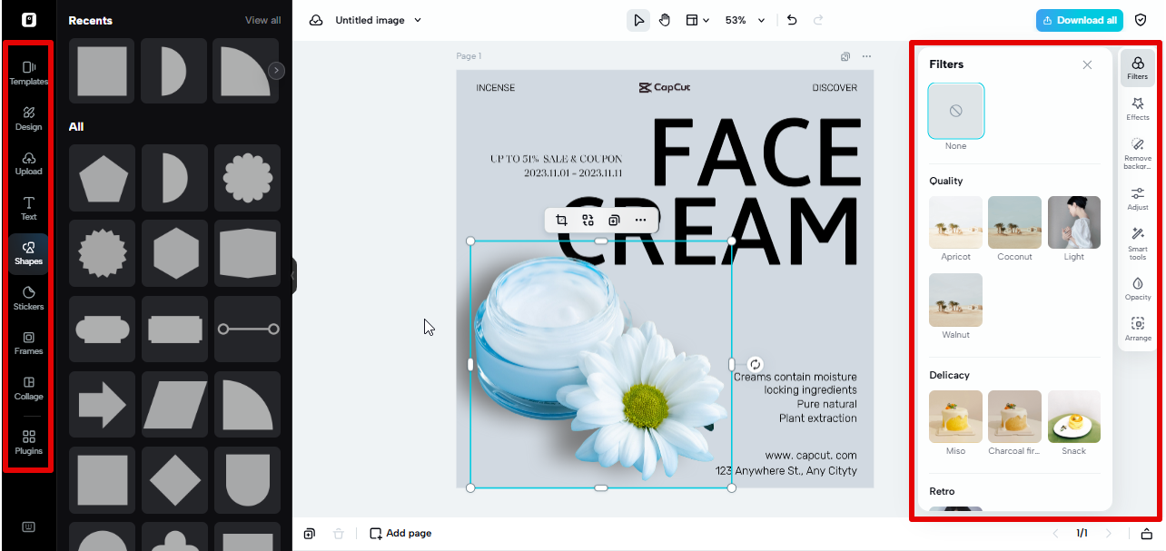Screen dimensions: 1166x551
Task: Go to the previous page arrow
Action: [1054, 534]
